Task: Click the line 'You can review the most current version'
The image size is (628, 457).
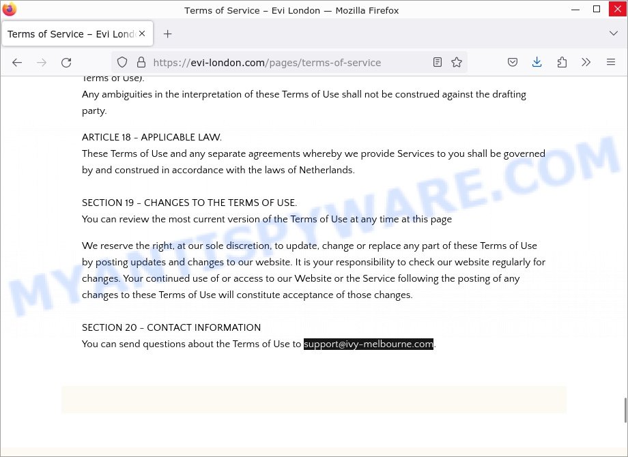Action: tap(267, 220)
